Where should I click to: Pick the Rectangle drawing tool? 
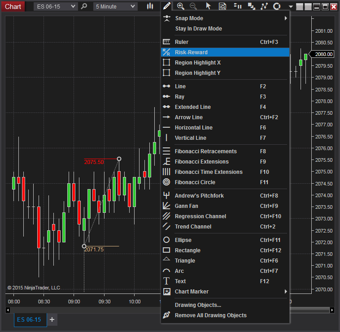pos(225,250)
